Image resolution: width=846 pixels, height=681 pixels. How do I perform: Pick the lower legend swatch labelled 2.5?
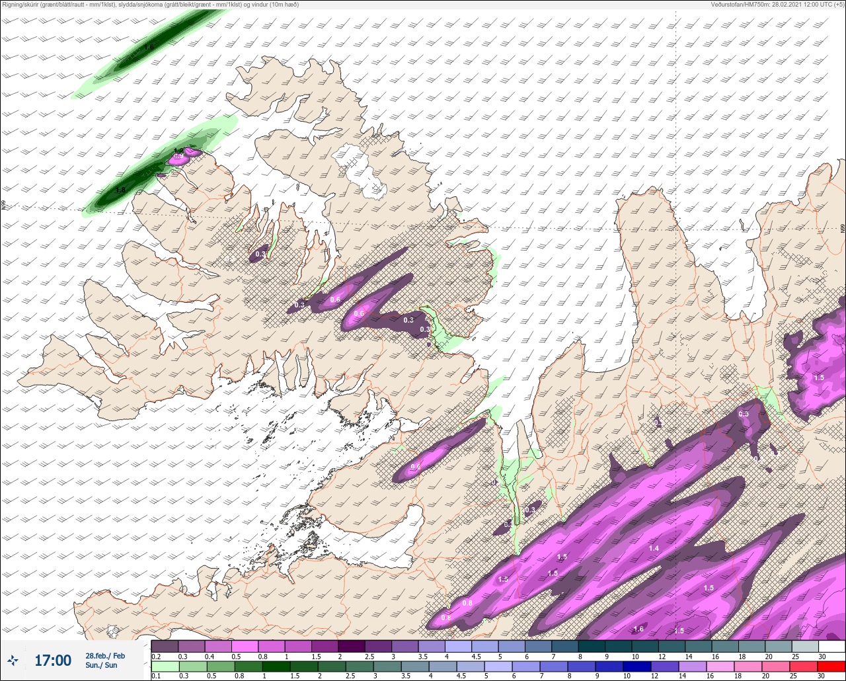(359, 666)
